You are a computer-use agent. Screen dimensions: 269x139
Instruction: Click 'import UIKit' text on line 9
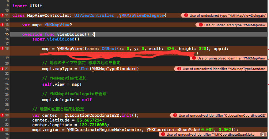27,6
